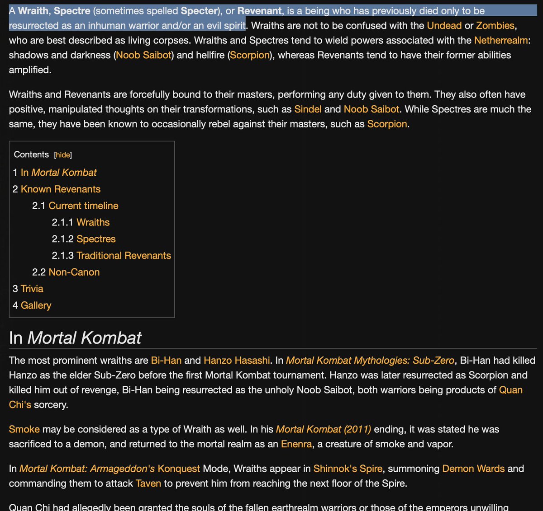
Task: Open Mortal Kombat Mythologies: Sub-Zero link
Action: pos(370,361)
